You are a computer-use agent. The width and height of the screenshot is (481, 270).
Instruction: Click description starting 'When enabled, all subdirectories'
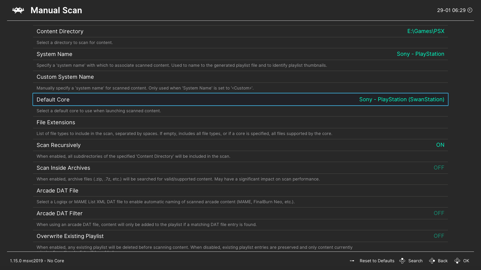click(133, 156)
